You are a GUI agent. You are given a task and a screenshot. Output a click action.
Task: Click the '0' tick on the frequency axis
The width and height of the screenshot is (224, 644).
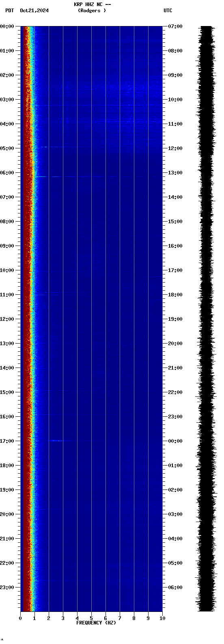(x=20, y=618)
